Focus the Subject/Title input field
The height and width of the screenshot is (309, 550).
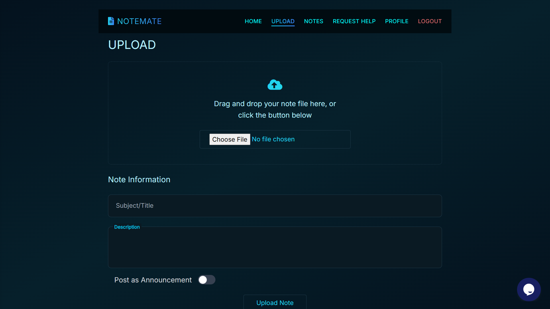point(275,206)
